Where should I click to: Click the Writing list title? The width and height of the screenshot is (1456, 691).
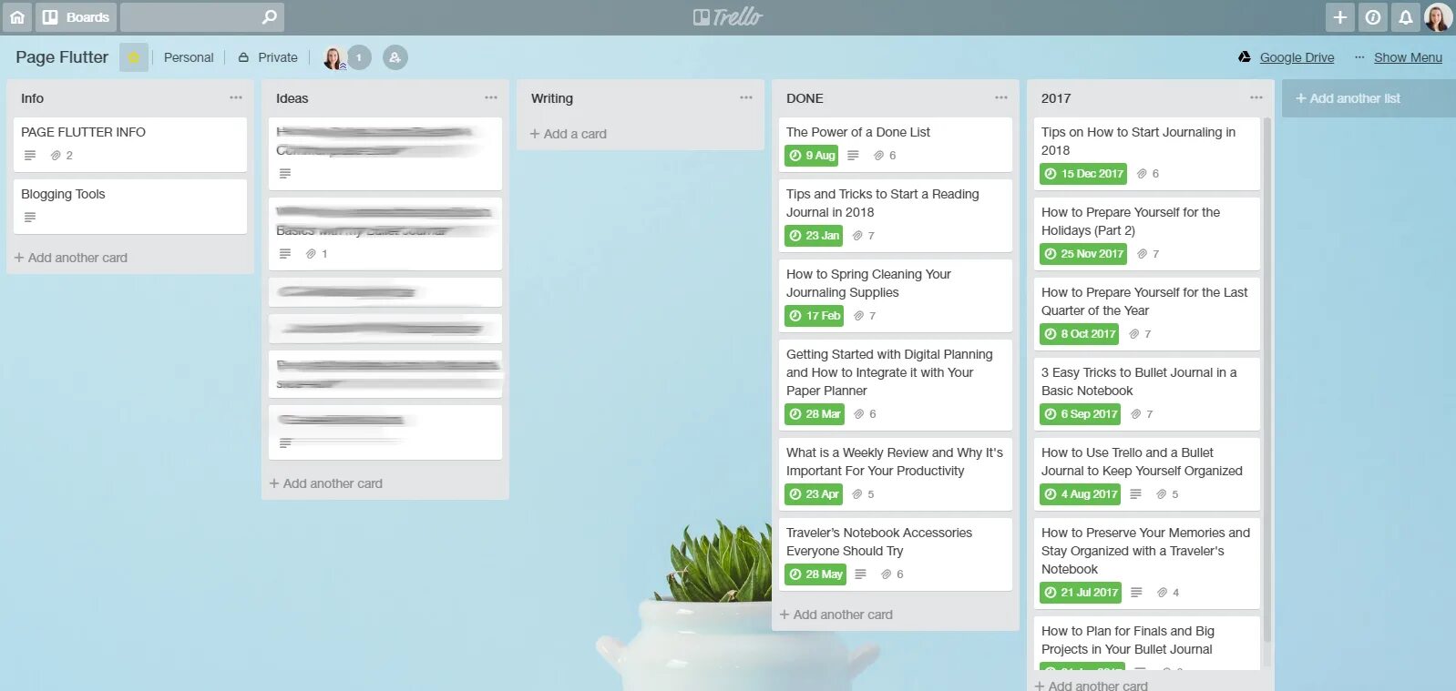552,98
